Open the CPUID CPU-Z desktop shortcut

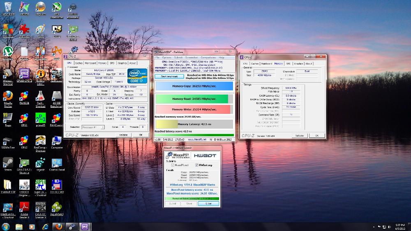pos(24,75)
